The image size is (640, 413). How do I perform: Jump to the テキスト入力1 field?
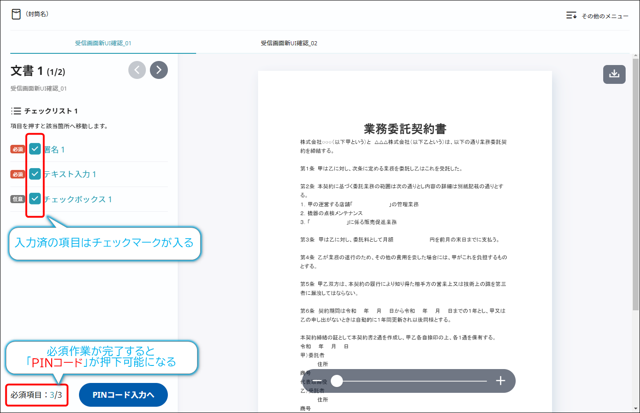pos(70,174)
